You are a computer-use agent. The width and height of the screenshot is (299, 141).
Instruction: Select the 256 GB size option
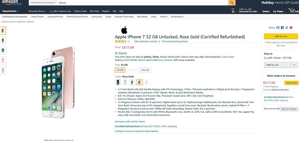[x=145, y=70]
